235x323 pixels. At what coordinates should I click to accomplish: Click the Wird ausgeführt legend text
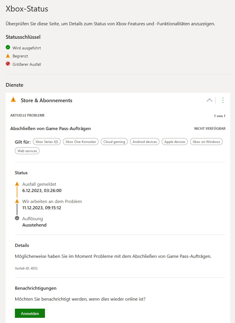(x=27, y=48)
